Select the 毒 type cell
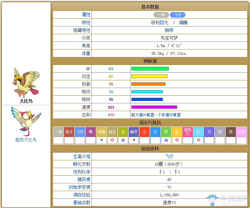250x208 pixels. [x=91, y=132]
